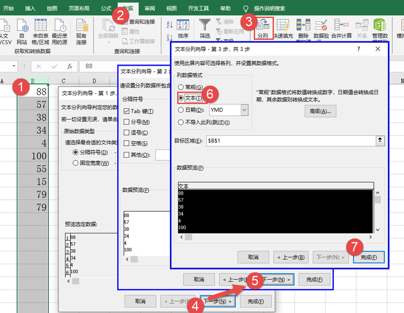
Task: Click step 3 preview vertical scrollbar up arrow
Action: click(378, 193)
